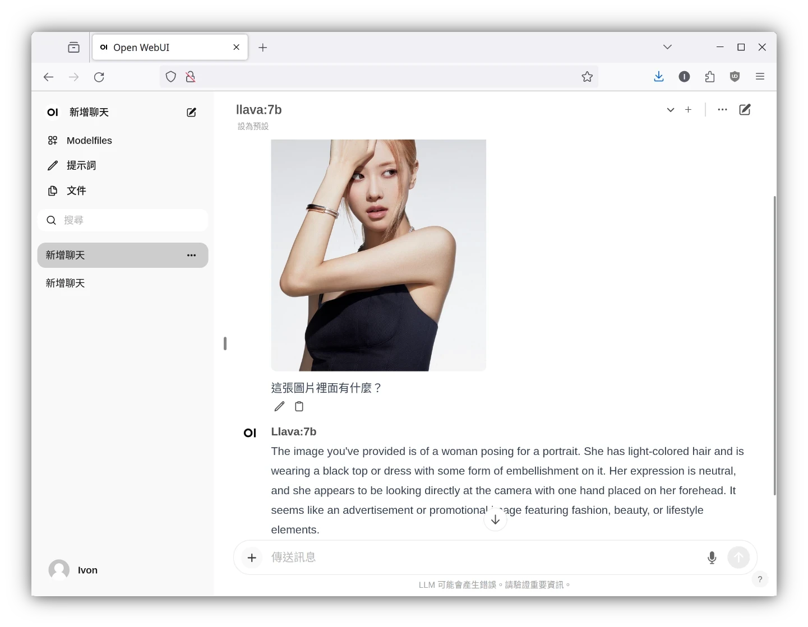The image size is (808, 627).
Task: Open the Firefox downloads icon
Action: click(659, 77)
